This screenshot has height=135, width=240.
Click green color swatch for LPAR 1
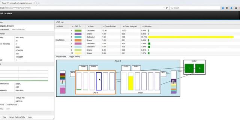[x=78, y=31]
